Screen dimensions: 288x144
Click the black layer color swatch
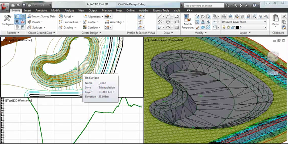point(237,27)
